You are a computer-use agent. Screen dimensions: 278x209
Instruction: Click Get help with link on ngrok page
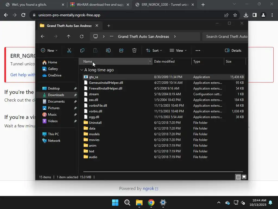23,75
